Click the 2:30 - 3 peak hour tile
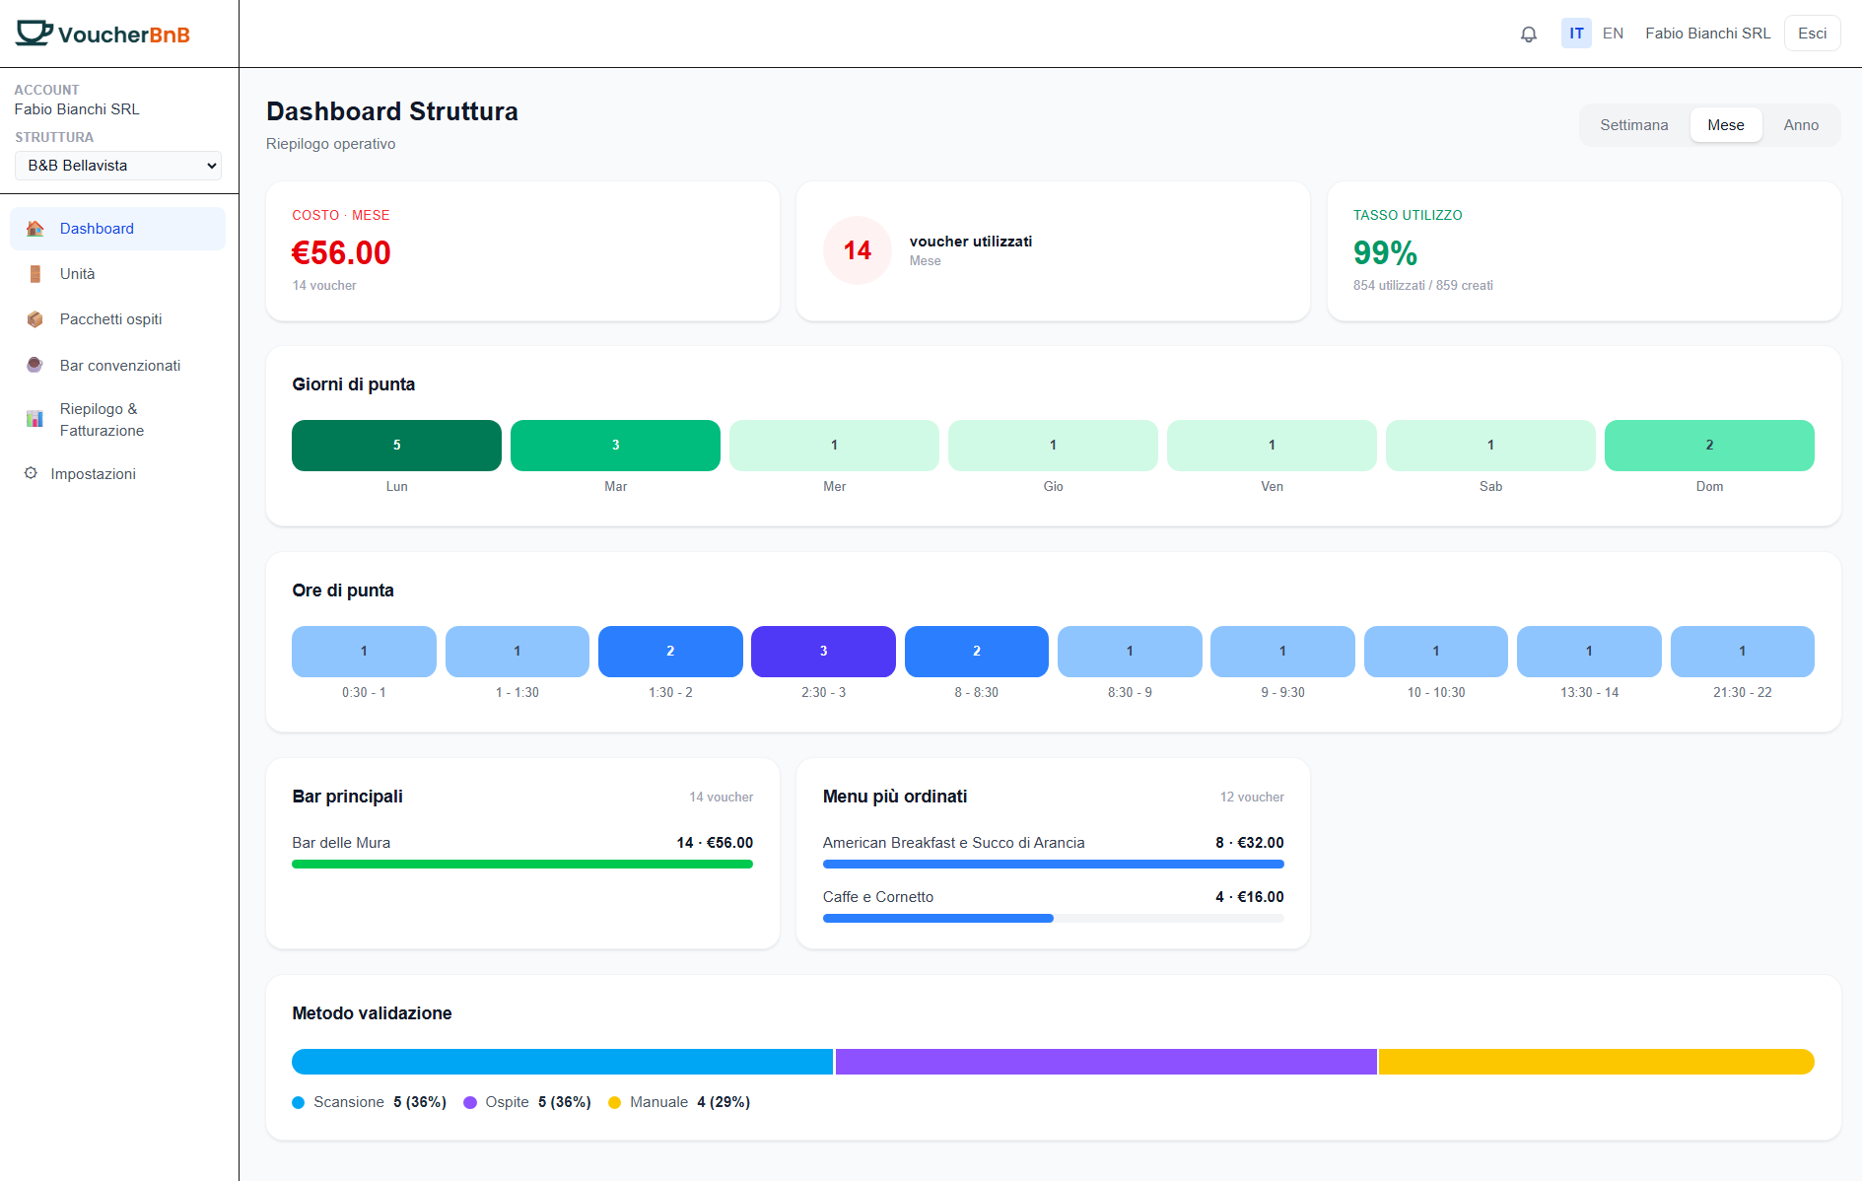The width and height of the screenshot is (1862, 1181). click(x=823, y=652)
